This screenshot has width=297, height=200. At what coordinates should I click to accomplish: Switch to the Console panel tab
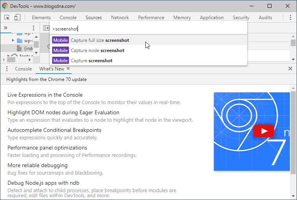tap(68, 17)
